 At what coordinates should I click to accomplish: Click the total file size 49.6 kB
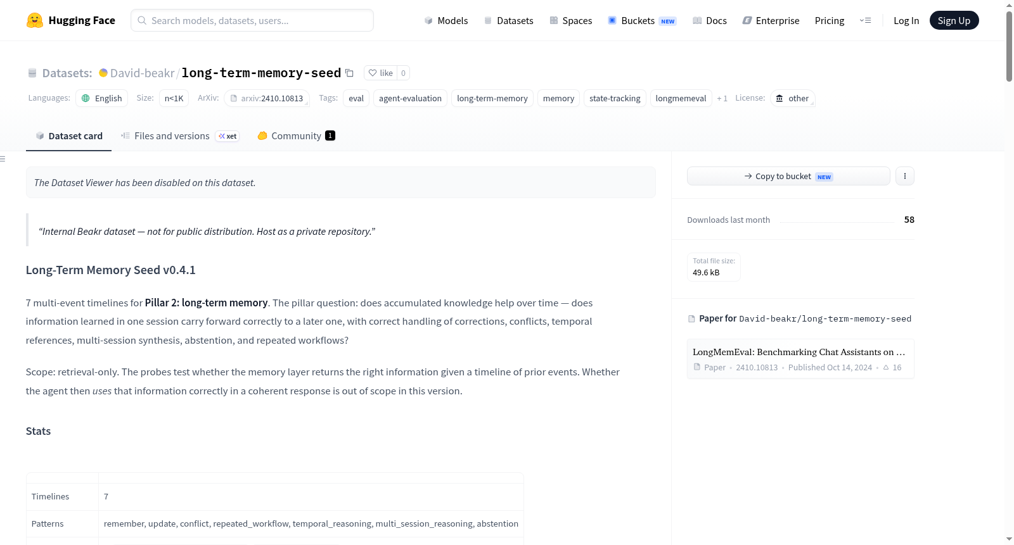click(706, 273)
